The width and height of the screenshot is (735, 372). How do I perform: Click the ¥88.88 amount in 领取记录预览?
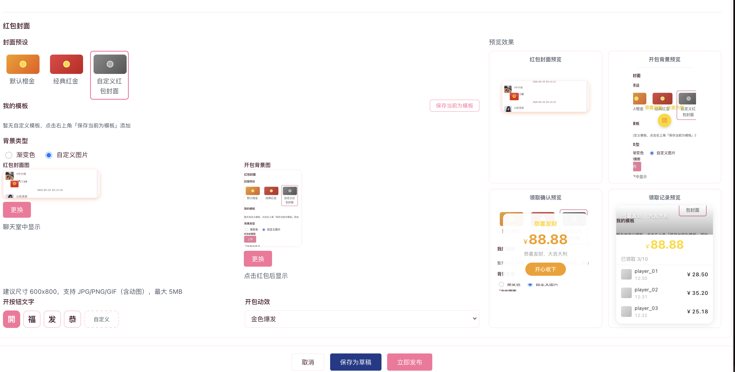[664, 245]
